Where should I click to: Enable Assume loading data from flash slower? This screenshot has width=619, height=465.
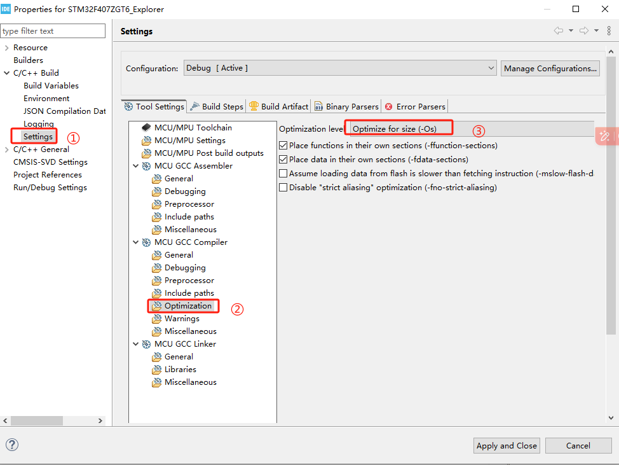pos(283,174)
